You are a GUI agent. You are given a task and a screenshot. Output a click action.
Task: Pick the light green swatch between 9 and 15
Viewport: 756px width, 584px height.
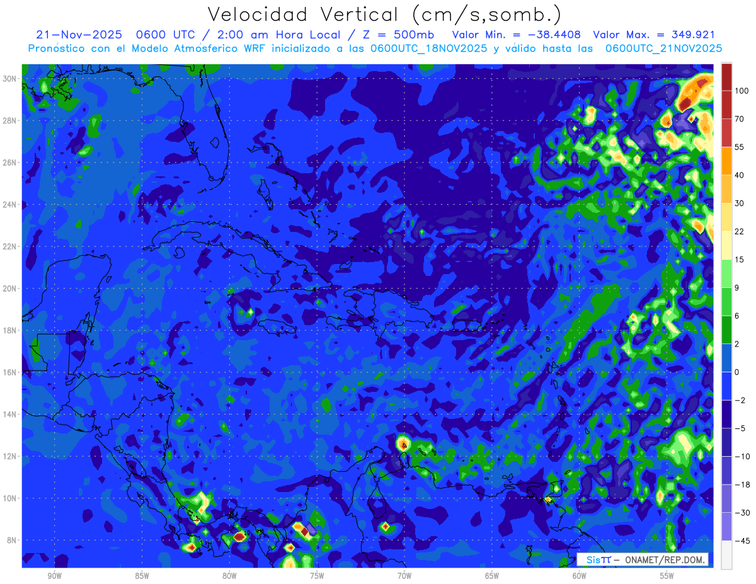click(726, 273)
